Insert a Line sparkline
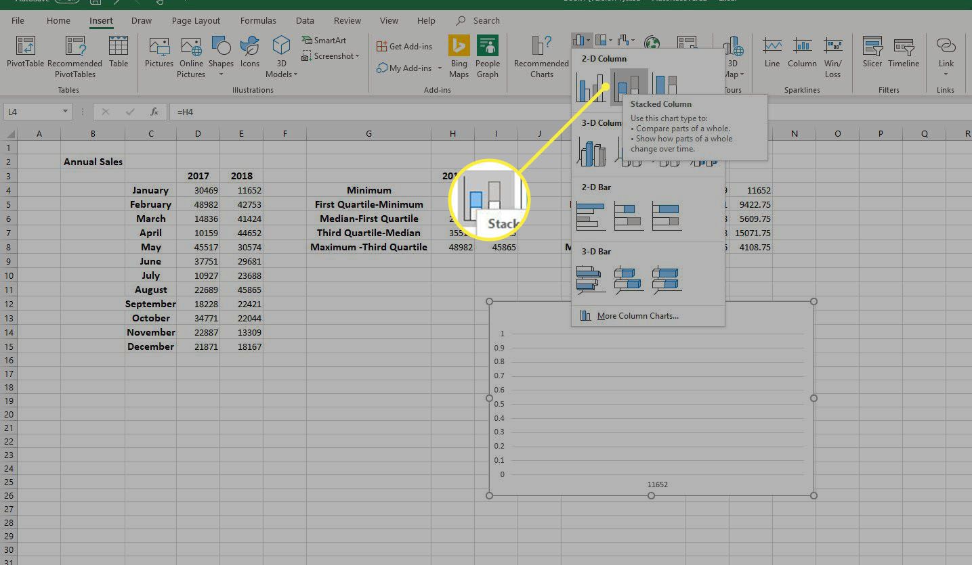Viewport: 972px width, 565px height. [772, 53]
